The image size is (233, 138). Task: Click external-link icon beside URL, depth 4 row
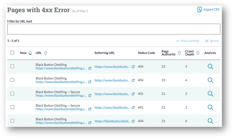pos(90,82)
